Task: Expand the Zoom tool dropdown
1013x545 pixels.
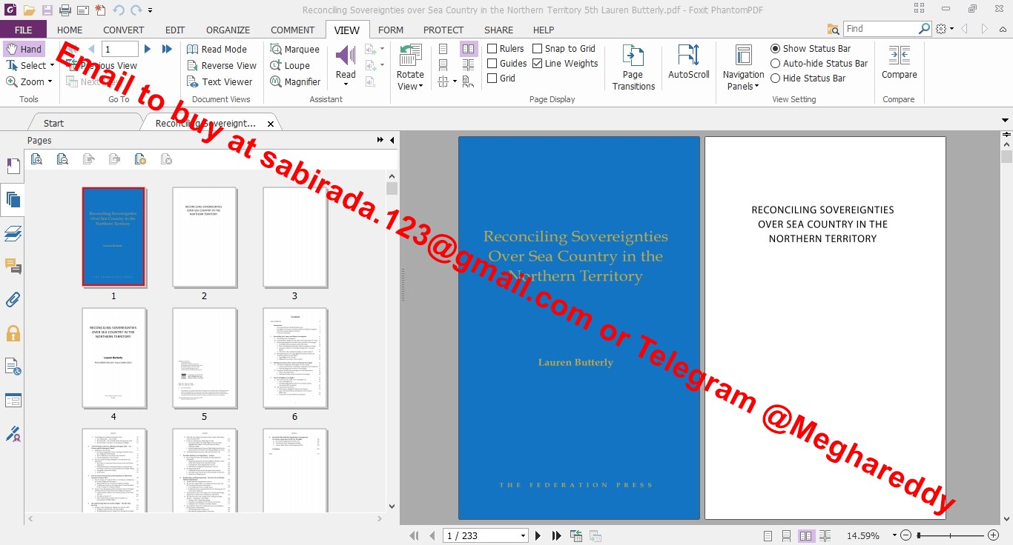Action: click(50, 81)
